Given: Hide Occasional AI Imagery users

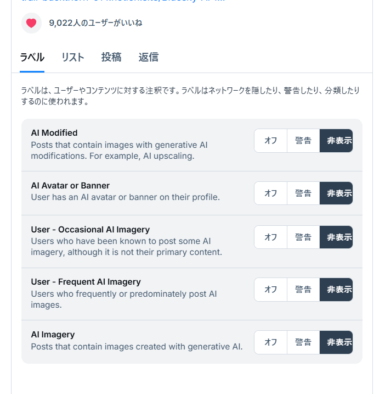Looking at the screenshot, I should click(336, 237).
